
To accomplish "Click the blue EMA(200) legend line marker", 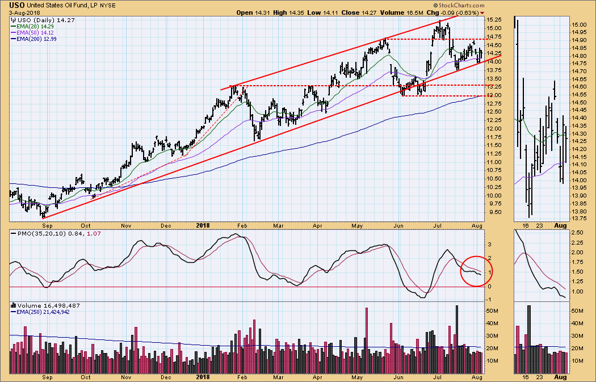I will 13,39.
